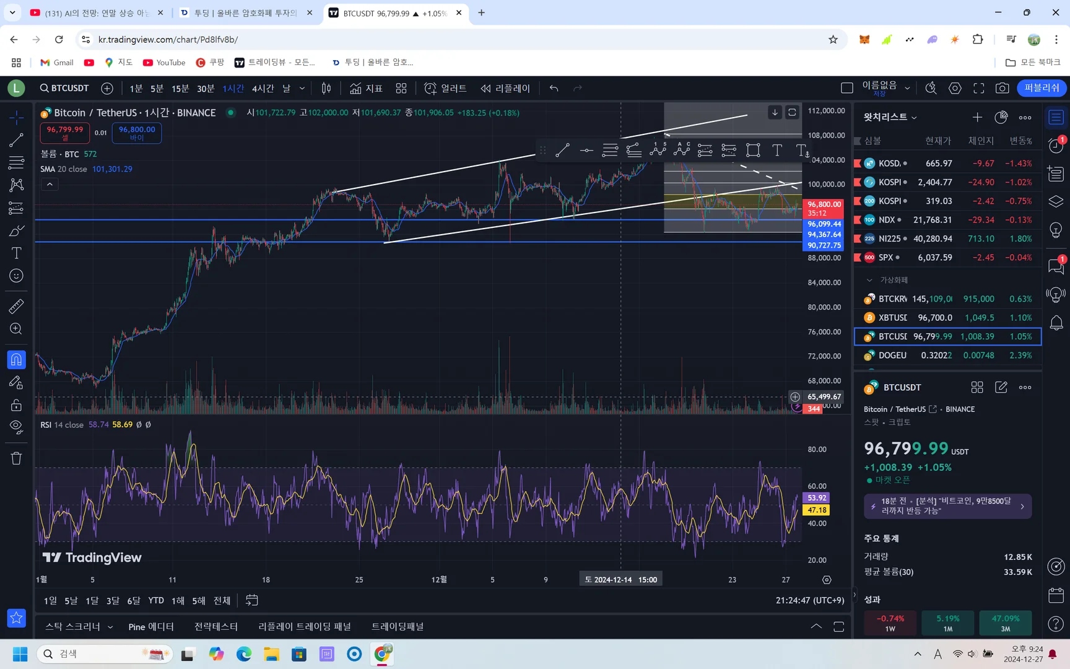This screenshot has width=1070, height=669.
Task: Switch to the Pine 에디터 tab
Action: pyautogui.click(x=151, y=627)
